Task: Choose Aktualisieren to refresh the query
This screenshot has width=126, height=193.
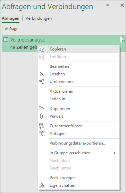Action: click(x=78, y=91)
